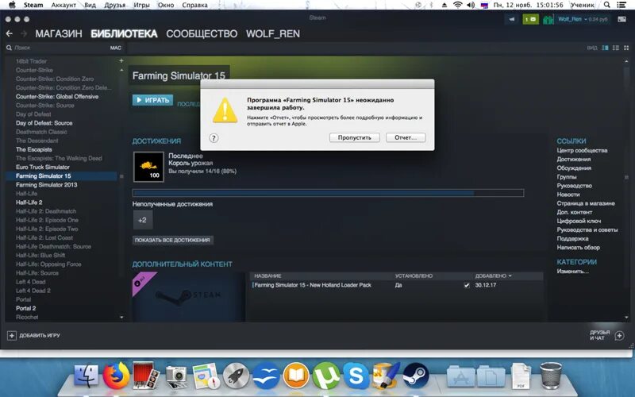
Task: Select detail view layout icon
Action: (605, 48)
